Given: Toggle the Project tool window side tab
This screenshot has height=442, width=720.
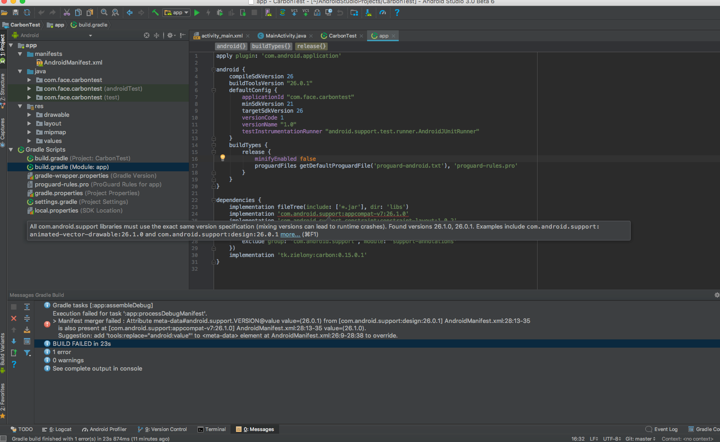Looking at the screenshot, I should pos(3,49).
